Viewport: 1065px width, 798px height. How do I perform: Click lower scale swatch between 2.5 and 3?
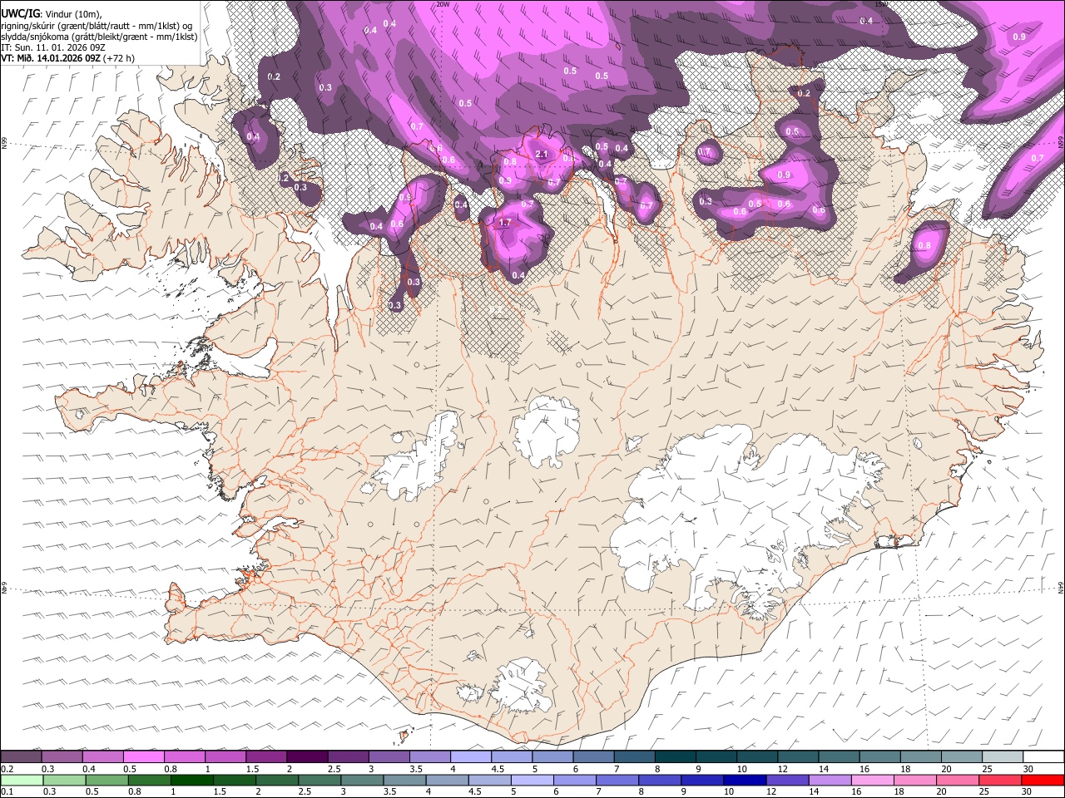[x=319, y=781]
